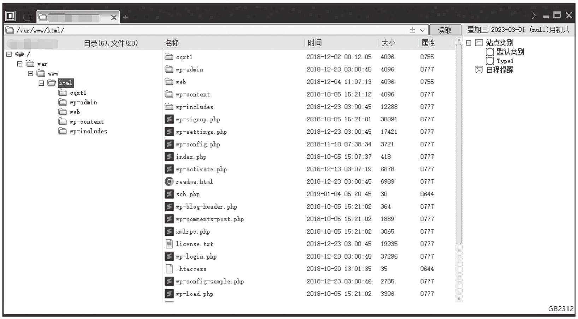Click the 读取 button
578x319 pixels.
[x=445, y=30]
